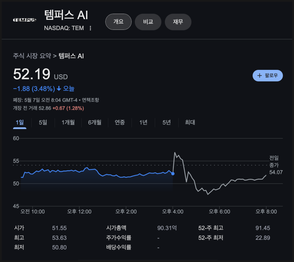Viewport: 294px width, 262px height.
Task: Show the 1개월 chart range
Action: click(x=68, y=122)
